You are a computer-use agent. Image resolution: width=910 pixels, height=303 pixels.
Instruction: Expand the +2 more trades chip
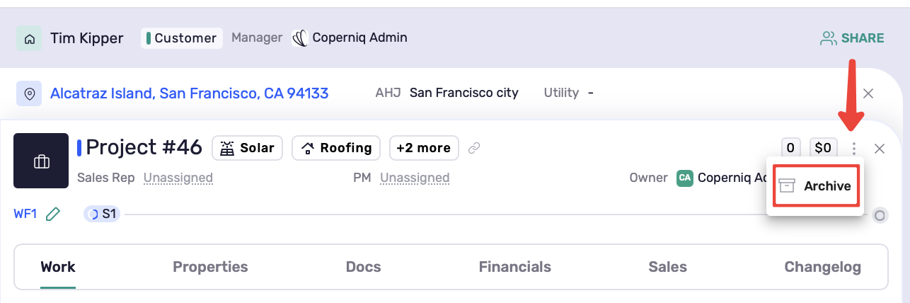click(424, 148)
